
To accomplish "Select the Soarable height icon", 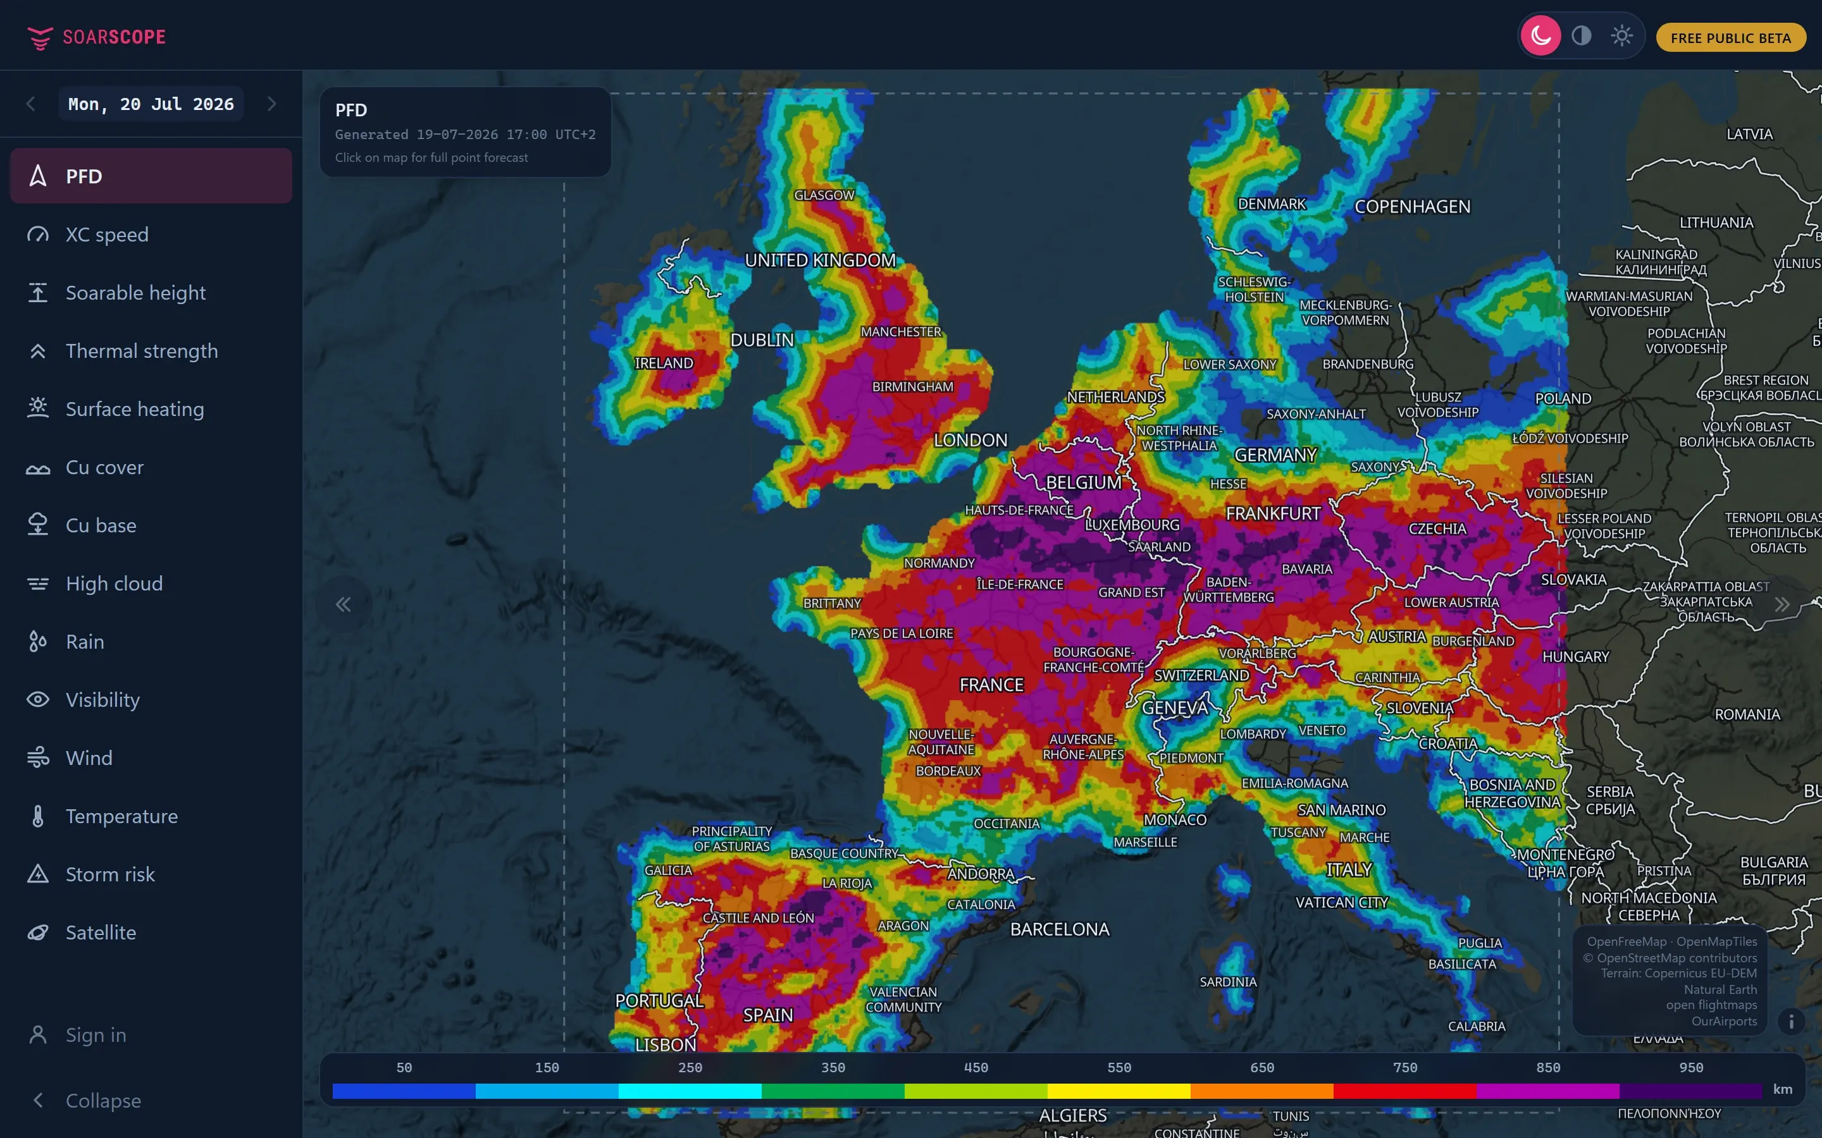I will [38, 293].
